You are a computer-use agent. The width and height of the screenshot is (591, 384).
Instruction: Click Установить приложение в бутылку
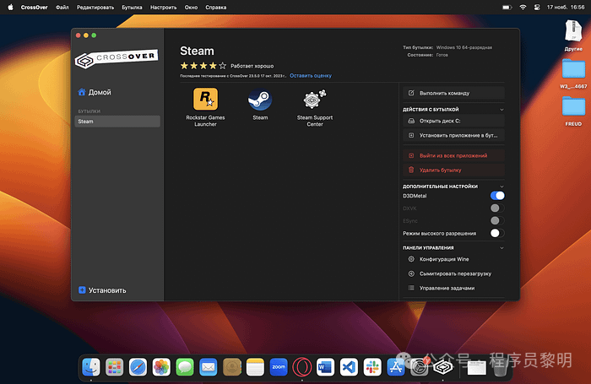click(x=453, y=135)
